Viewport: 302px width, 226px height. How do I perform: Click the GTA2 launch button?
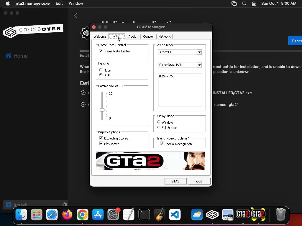[x=175, y=181]
